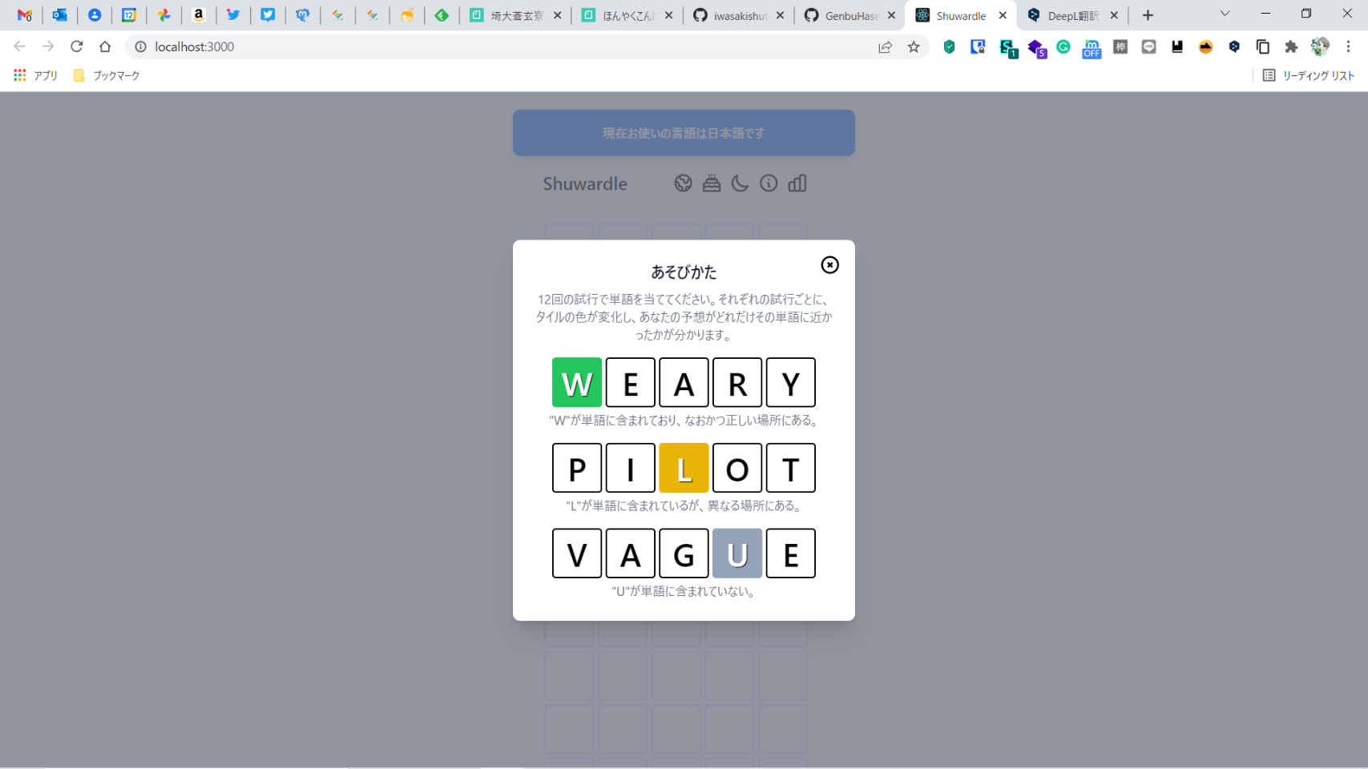1368x769 pixels.
Task: Click the hint about "L" in a different spot
Action: [684, 505]
